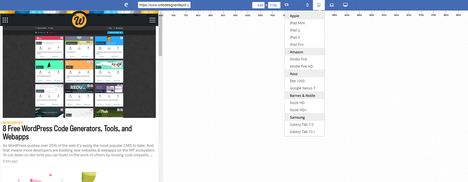This screenshot has height=182, width=468.
Task: Click the width field showing 640
Action: pos(258,5)
